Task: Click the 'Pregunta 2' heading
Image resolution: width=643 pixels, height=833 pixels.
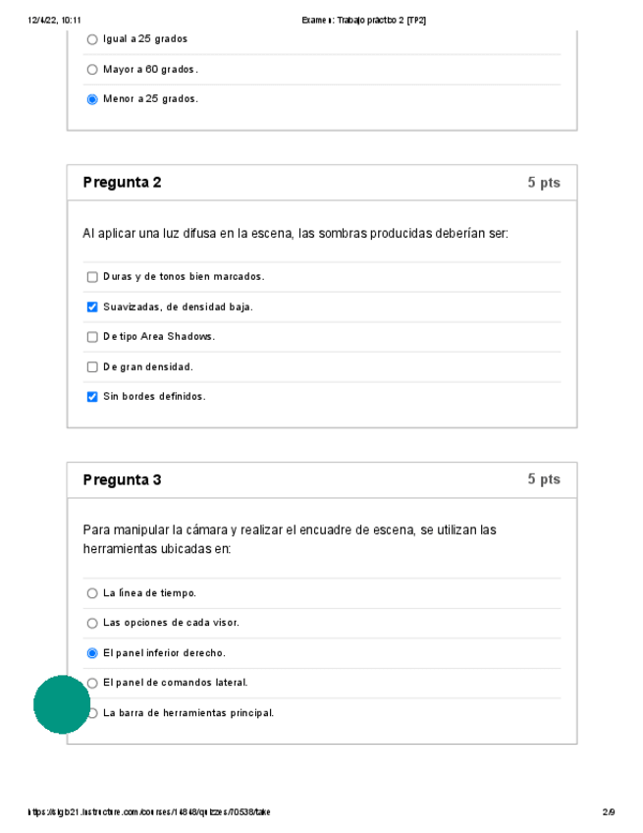Action: pos(123,183)
